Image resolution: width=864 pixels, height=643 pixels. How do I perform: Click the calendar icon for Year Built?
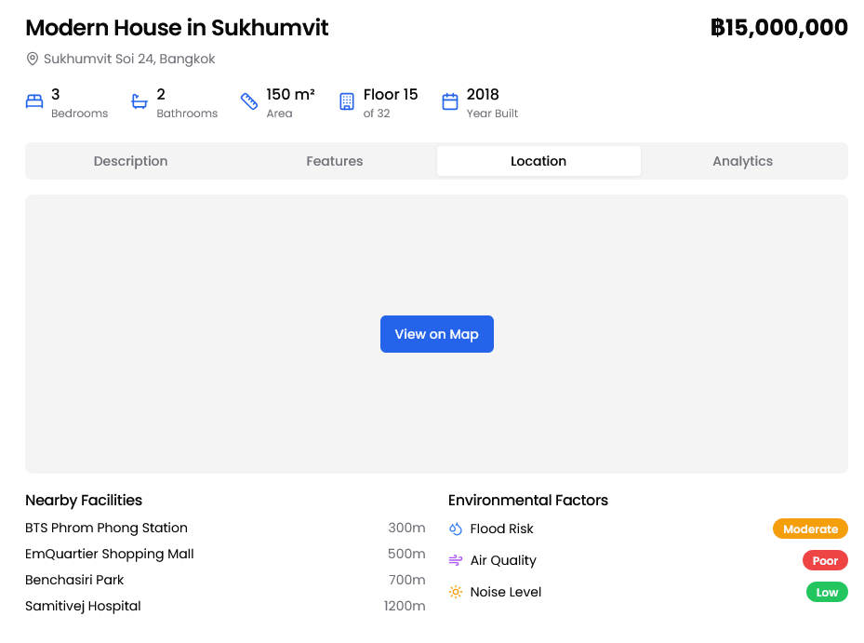[x=450, y=102]
